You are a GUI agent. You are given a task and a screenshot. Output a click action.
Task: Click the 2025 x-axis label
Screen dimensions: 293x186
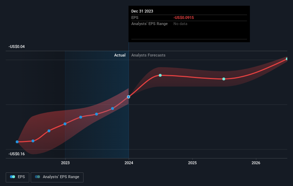[192, 163]
